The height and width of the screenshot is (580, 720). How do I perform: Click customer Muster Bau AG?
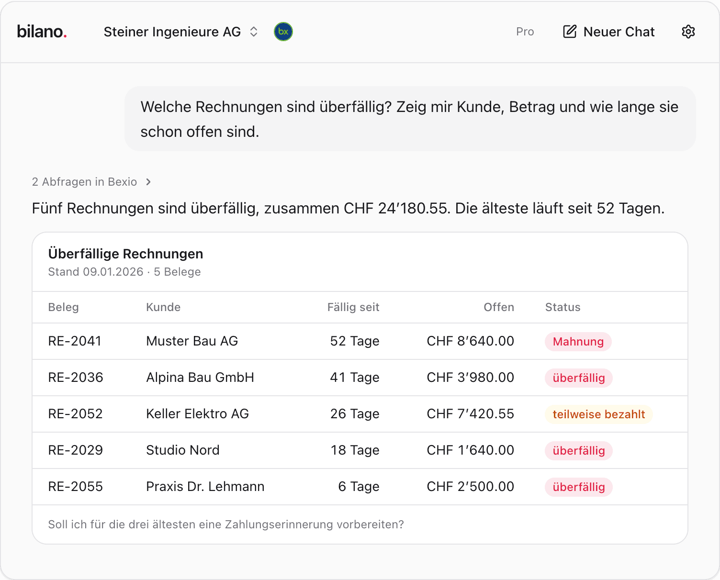(192, 341)
